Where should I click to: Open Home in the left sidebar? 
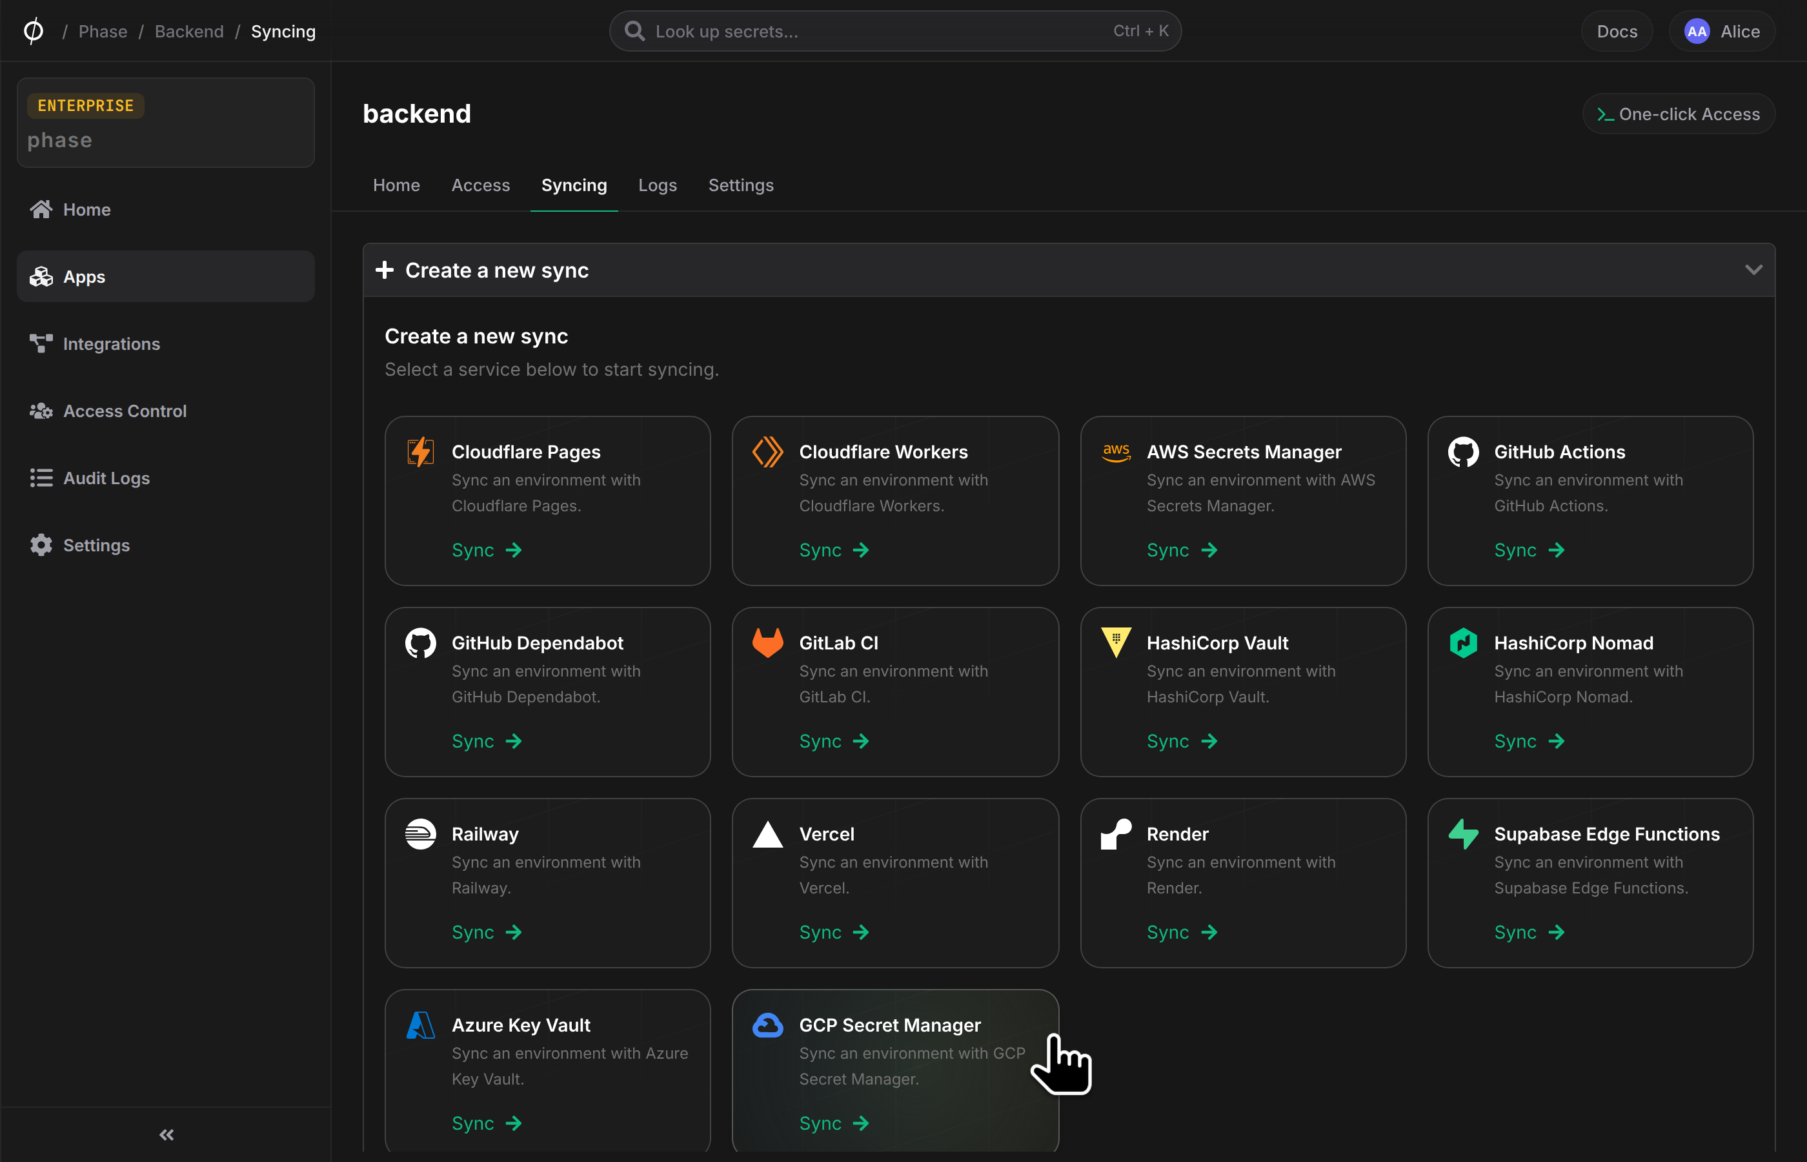tap(166, 209)
